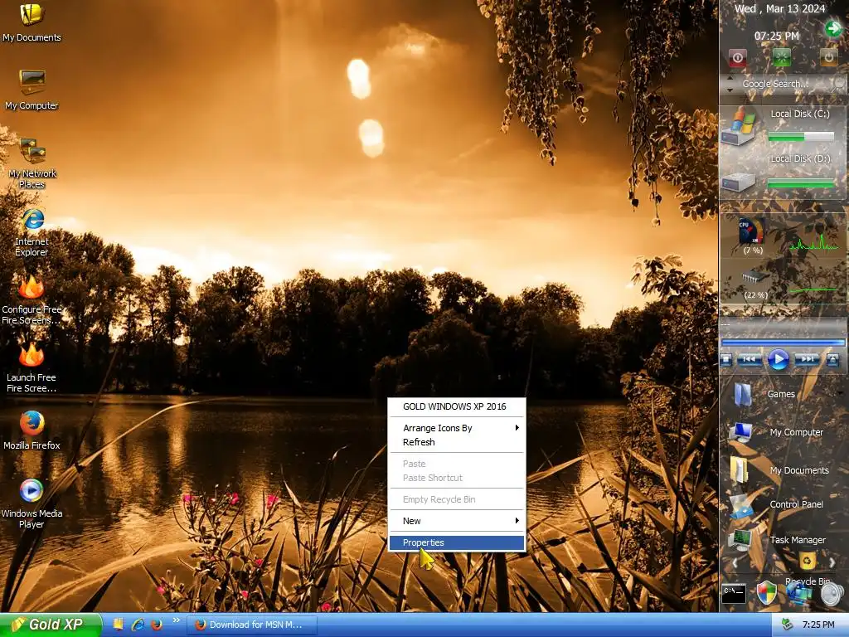Click GOLD WINDOWS XP 2016 menu entry
This screenshot has width=849, height=637.
pos(457,406)
